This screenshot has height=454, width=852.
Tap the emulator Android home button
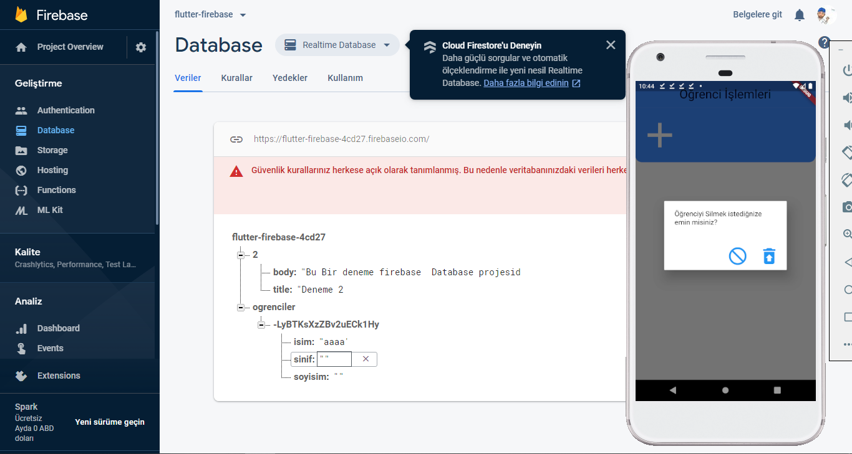pos(725,390)
